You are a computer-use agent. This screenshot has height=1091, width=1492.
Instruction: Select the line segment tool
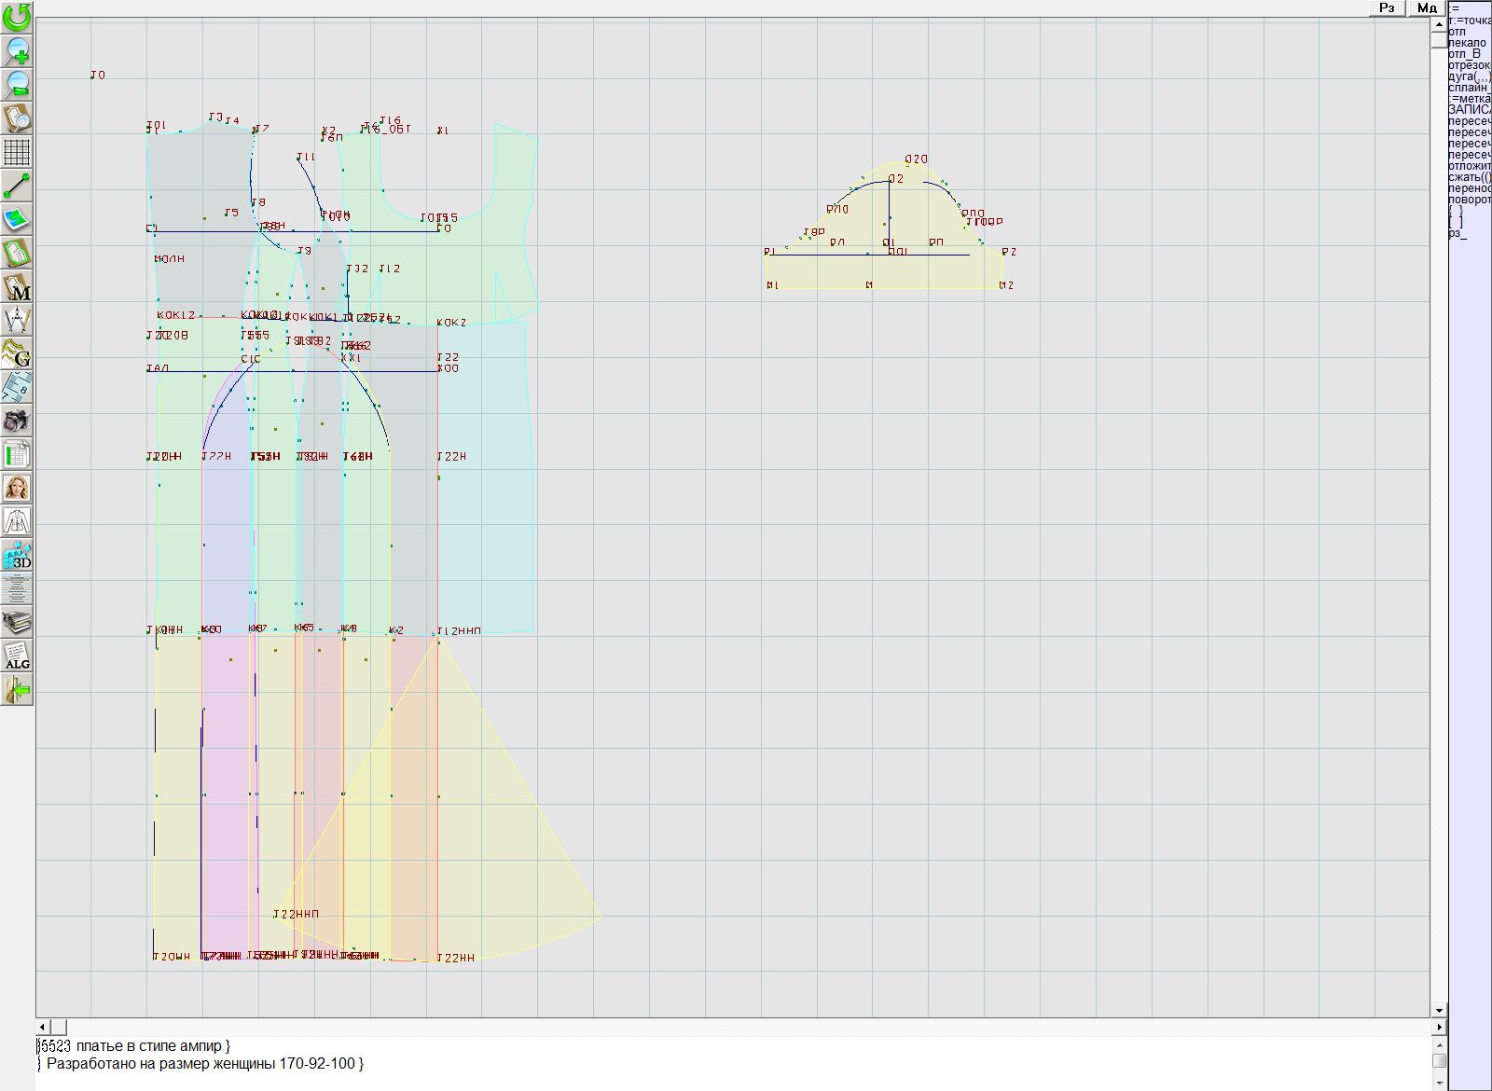(17, 186)
